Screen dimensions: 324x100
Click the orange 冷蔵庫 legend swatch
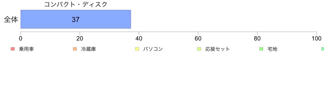75,49
